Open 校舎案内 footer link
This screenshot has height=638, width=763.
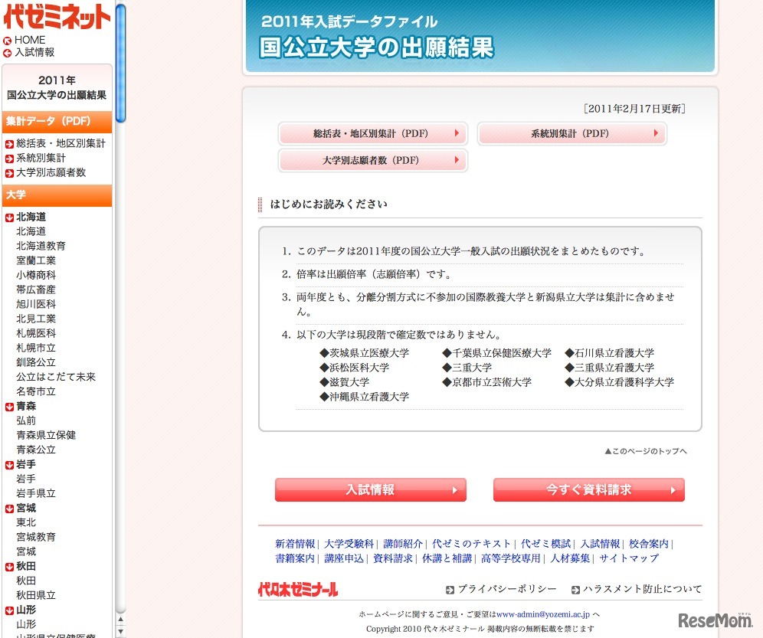coord(649,544)
